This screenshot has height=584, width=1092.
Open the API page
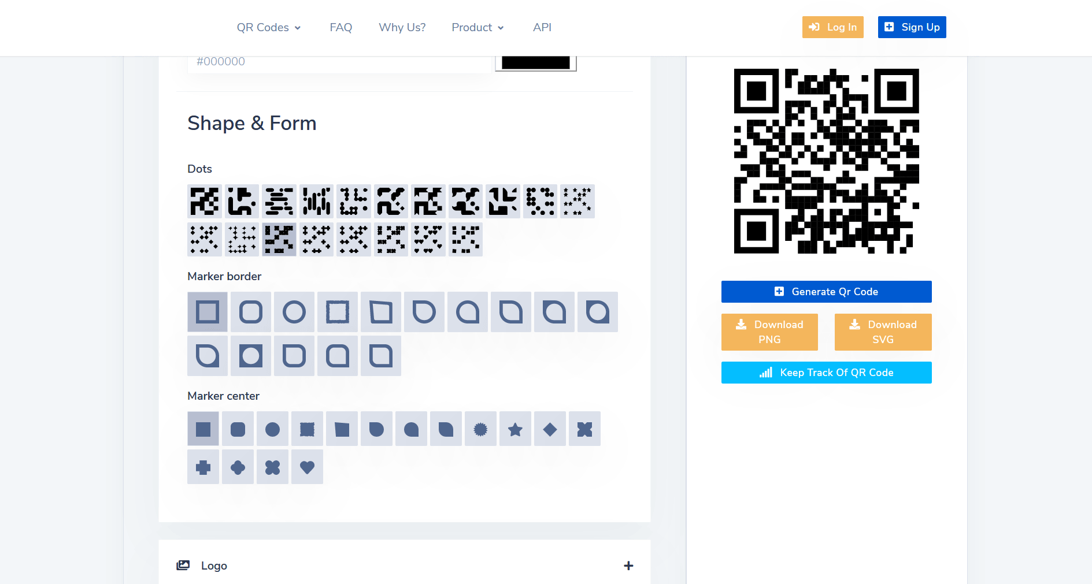(542, 27)
